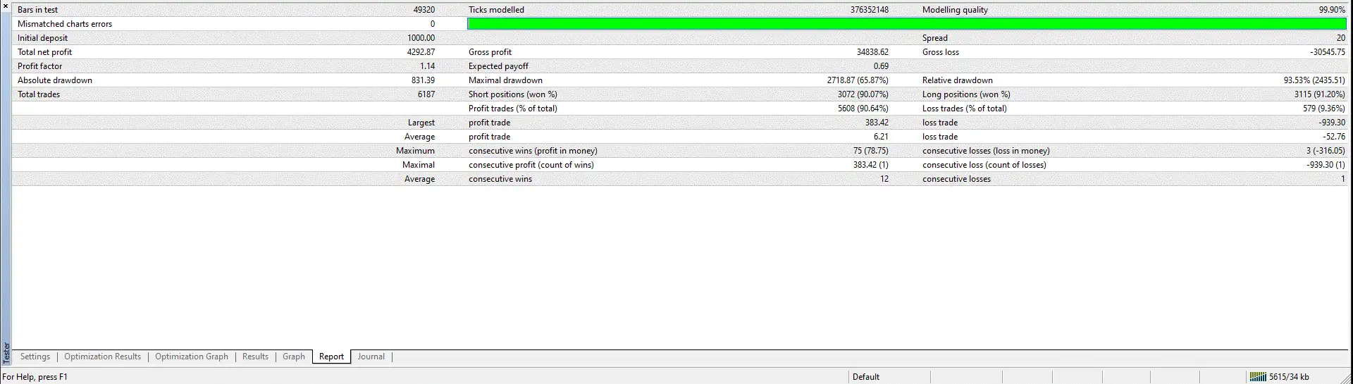This screenshot has width=1353, height=384.
Task: Select the Optimization Graph tab
Action: pyautogui.click(x=192, y=357)
